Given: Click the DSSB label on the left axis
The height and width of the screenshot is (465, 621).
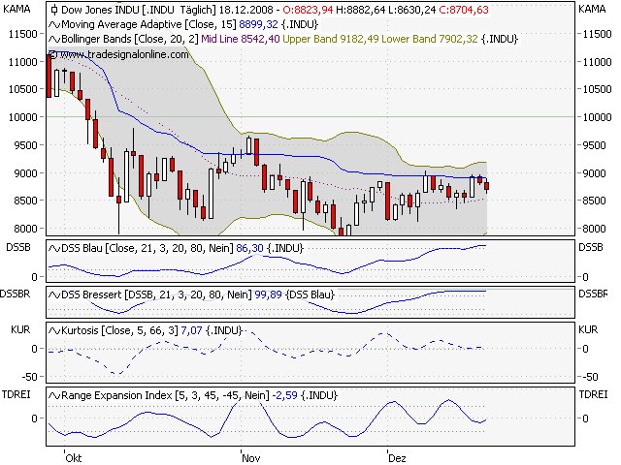Looking at the screenshot, I should (18, 248).
